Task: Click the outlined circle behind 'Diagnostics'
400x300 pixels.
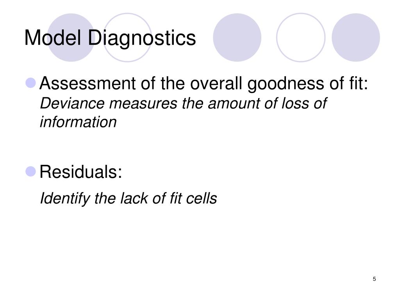Action: pos(127,37)
